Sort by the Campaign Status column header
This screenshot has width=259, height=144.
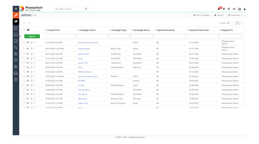(x=141, y=30)
